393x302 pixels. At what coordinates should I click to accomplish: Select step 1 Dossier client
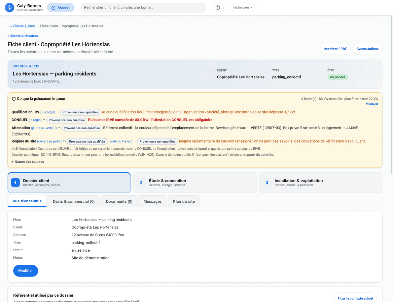[x=69, y=183]
